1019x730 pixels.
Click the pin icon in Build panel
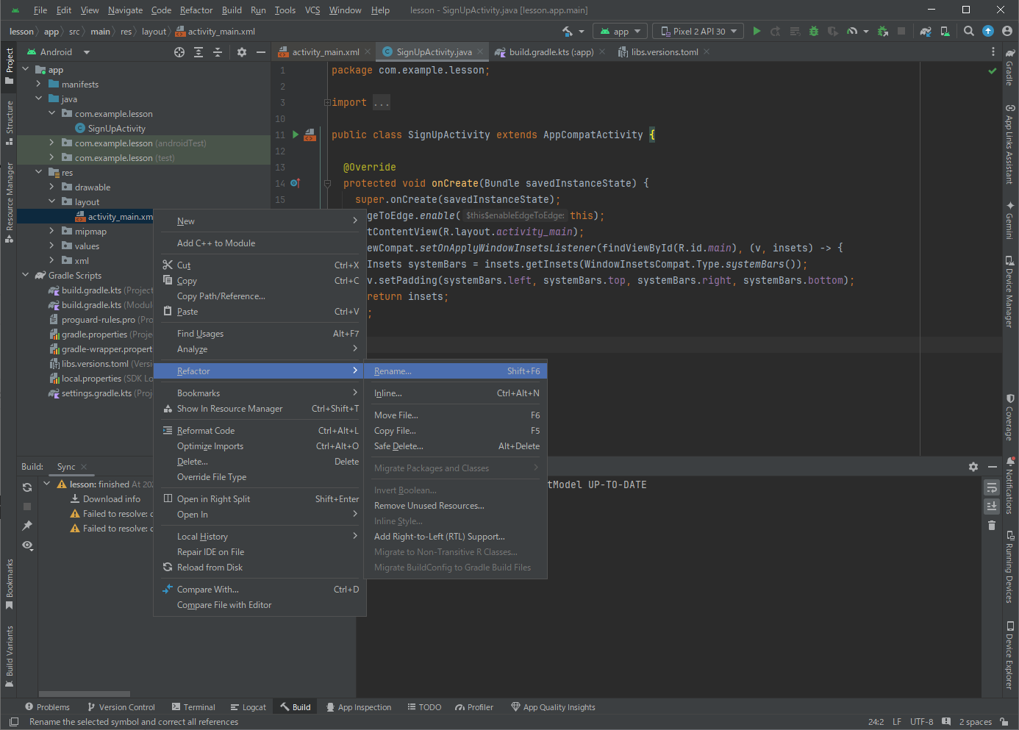(x=27, y=526)
